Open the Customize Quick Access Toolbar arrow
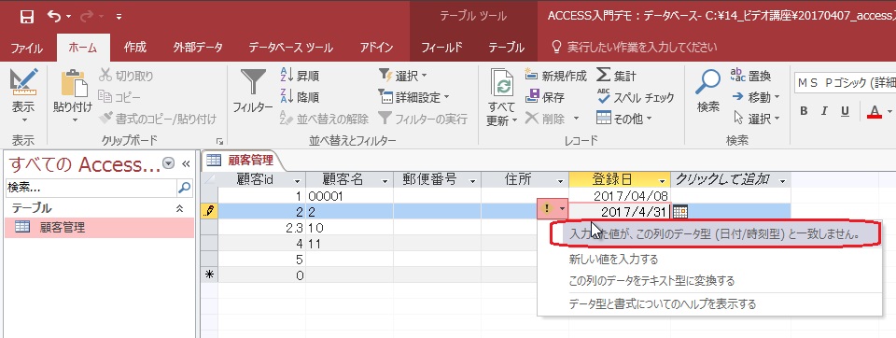Image resolution: width=896 pixels, height=338 pixels. click(x=119, y=17)
